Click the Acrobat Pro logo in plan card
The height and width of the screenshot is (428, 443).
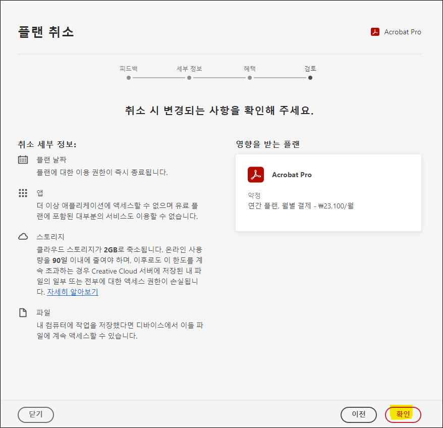256,175
